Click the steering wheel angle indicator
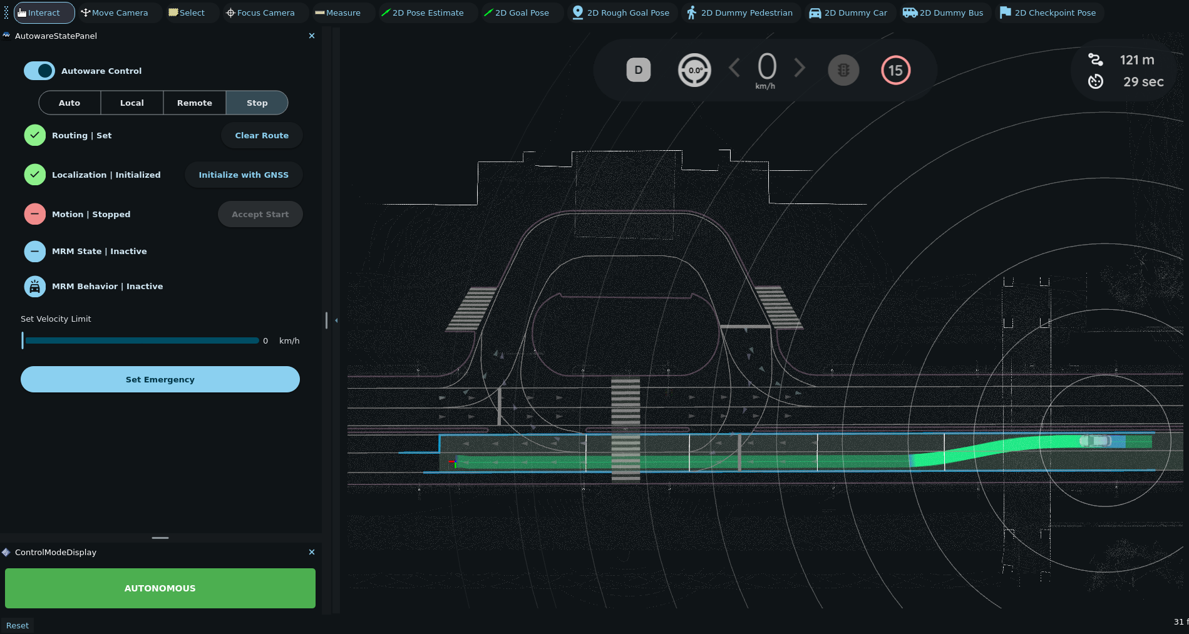The height and width of the screenshot is (634, 1189). [x=694, y=70]
